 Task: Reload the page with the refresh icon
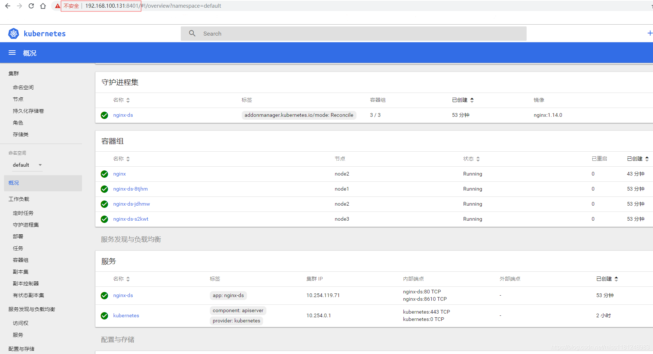coord(31,6)
